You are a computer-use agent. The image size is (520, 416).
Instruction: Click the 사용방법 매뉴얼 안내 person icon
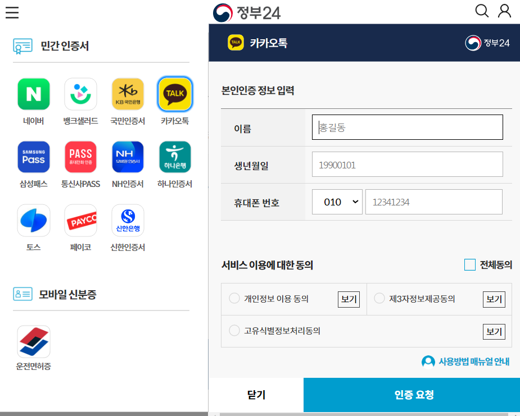[x=428, y=362]
